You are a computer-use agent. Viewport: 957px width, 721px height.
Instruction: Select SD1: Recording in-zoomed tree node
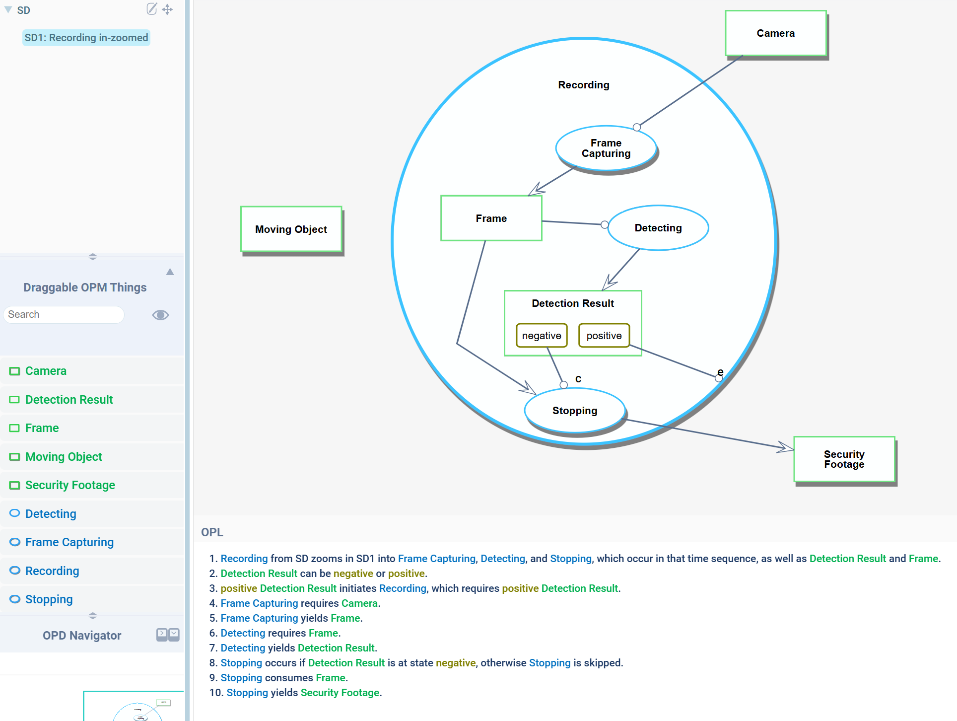pos(86,38)
